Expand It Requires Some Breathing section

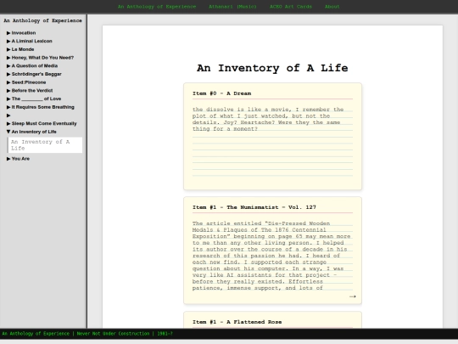[41, 107]
